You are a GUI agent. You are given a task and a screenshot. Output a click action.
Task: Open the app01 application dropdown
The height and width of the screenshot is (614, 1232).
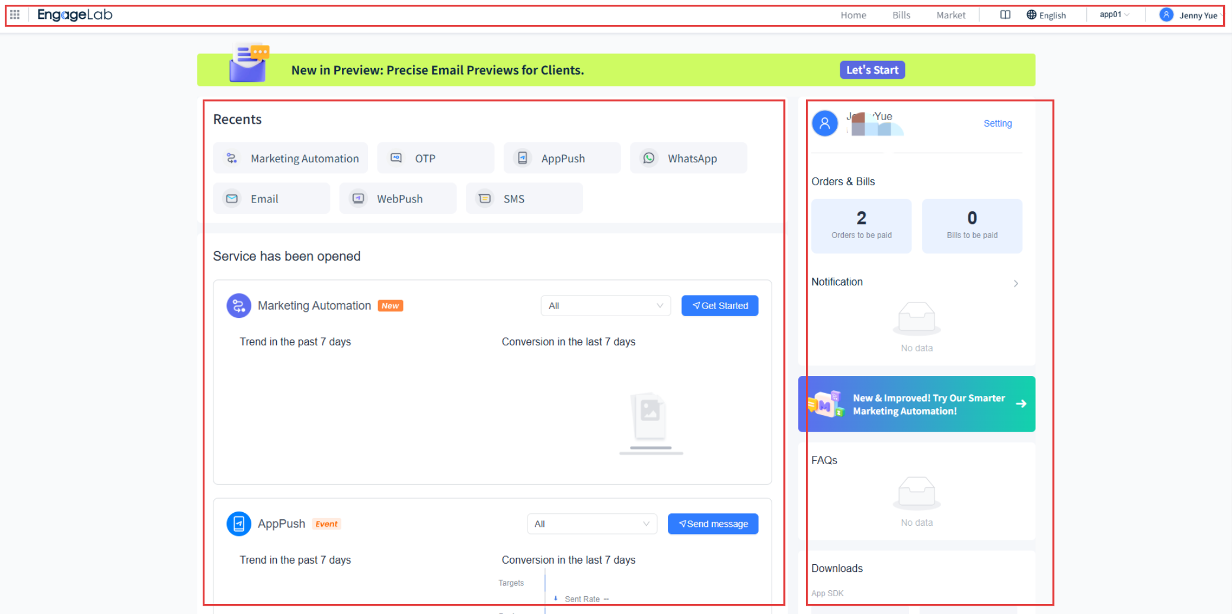pos(1114,15)
